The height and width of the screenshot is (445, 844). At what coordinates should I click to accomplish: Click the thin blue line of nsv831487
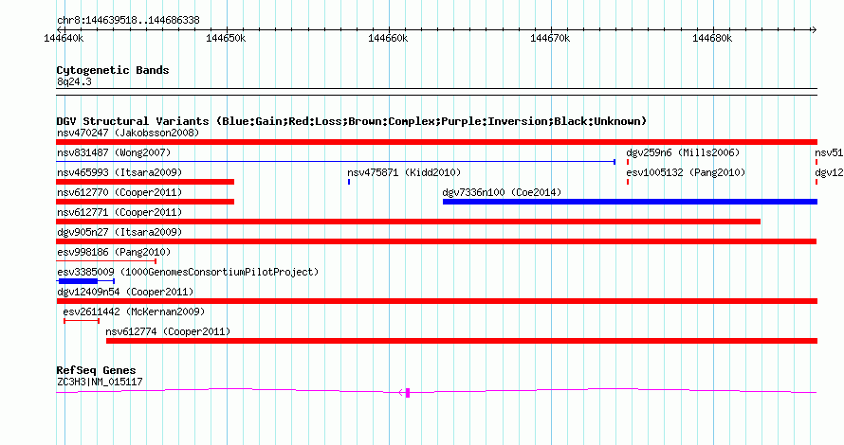[x=336, y=162]
